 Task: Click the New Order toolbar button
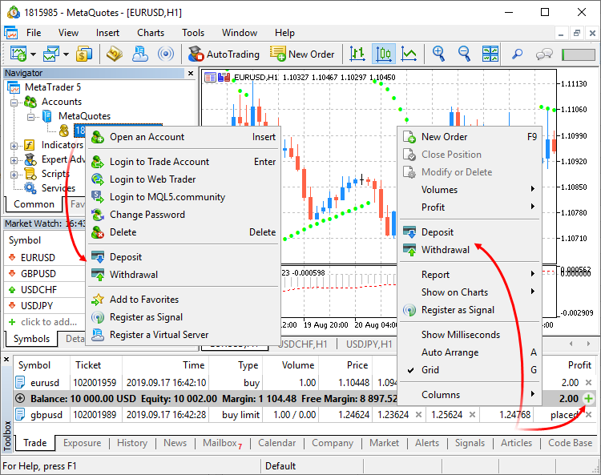tap(302, 54)
